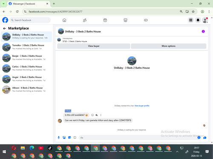Image resolution: width=213 pixels, height=159 pixels.
Task: Open the Facebook menu grid icon
Action: (x=191, y=20)
